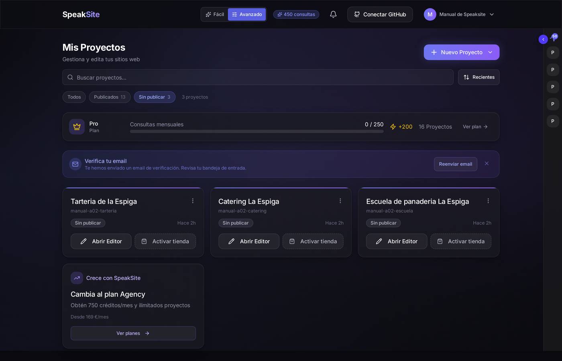
Task: Select the Sin publicar filter tab
Action: 155,97
